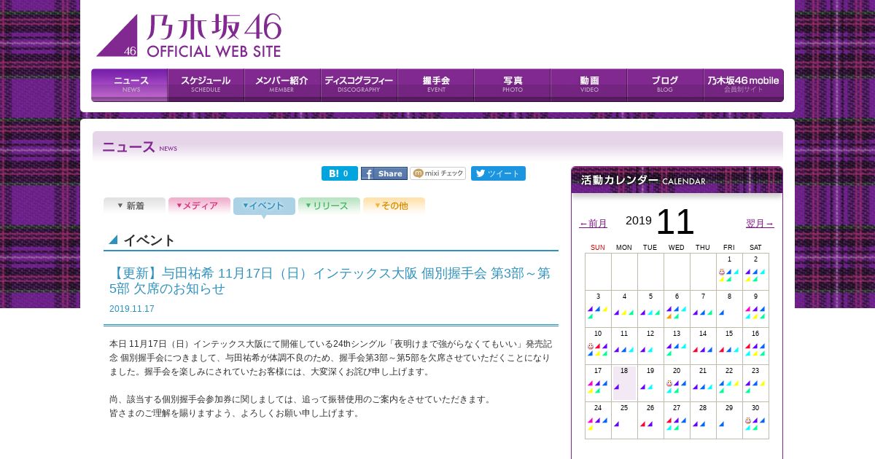875x459 pixels.
Task: Click the mixi チェック button
Action: [x=437, y=173]
